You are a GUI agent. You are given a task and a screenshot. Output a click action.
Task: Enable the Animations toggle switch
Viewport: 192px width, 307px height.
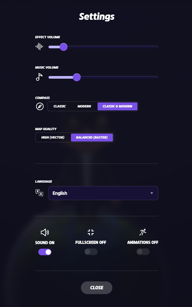pyautogui.click(x=143, y=252)
